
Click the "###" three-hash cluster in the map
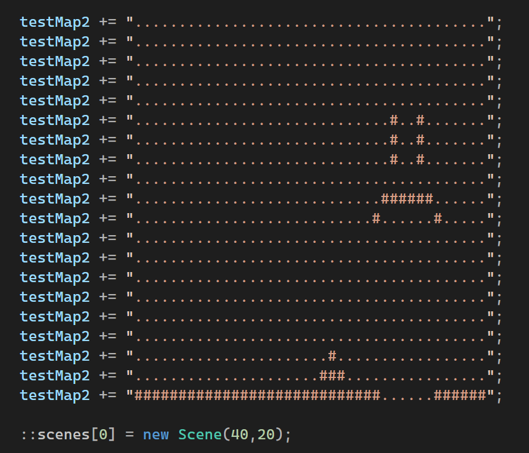coord(332,375)
